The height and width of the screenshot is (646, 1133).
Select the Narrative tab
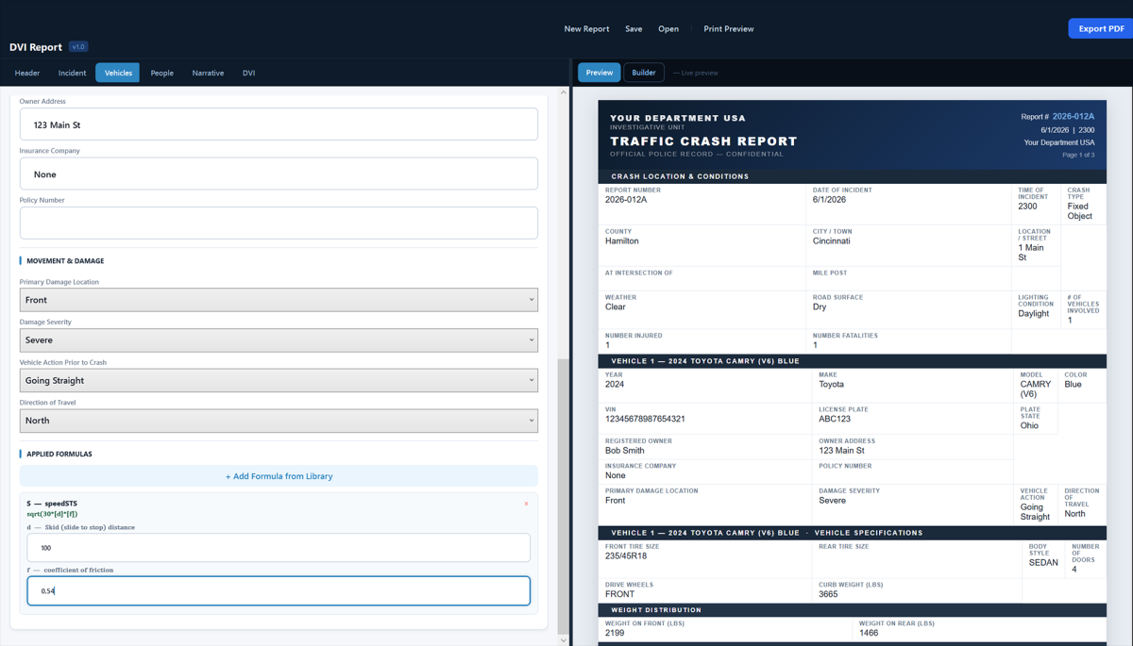coord(208,73)
